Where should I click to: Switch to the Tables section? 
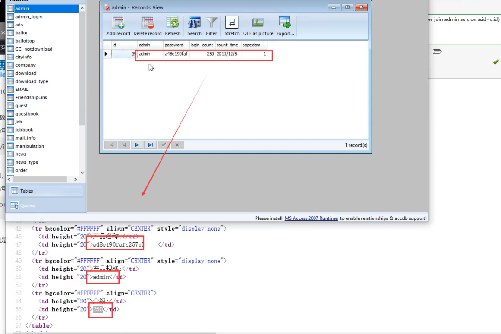46,191
